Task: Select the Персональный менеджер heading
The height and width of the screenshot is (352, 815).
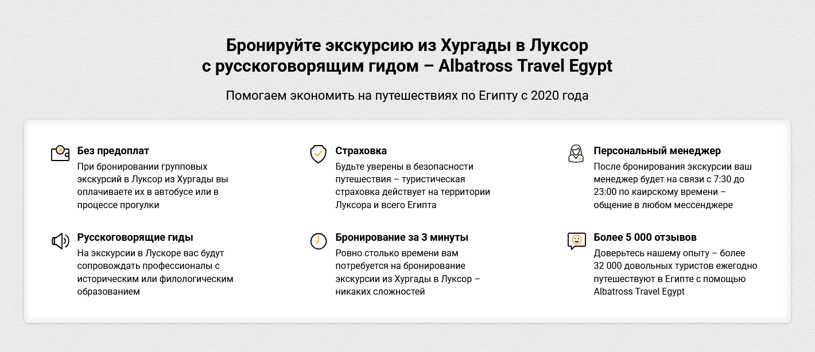Action: point(657,151)
